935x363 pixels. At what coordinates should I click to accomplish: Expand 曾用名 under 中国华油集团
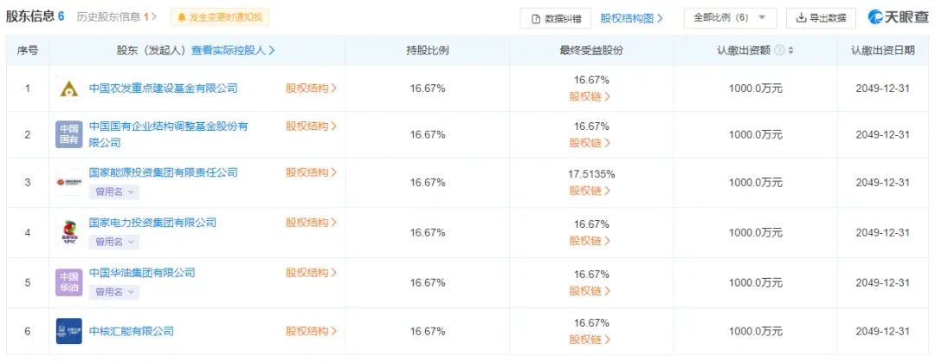(x=114, y=292)
